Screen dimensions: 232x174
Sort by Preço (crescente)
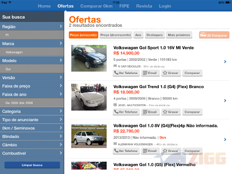(x=84, y=35)
